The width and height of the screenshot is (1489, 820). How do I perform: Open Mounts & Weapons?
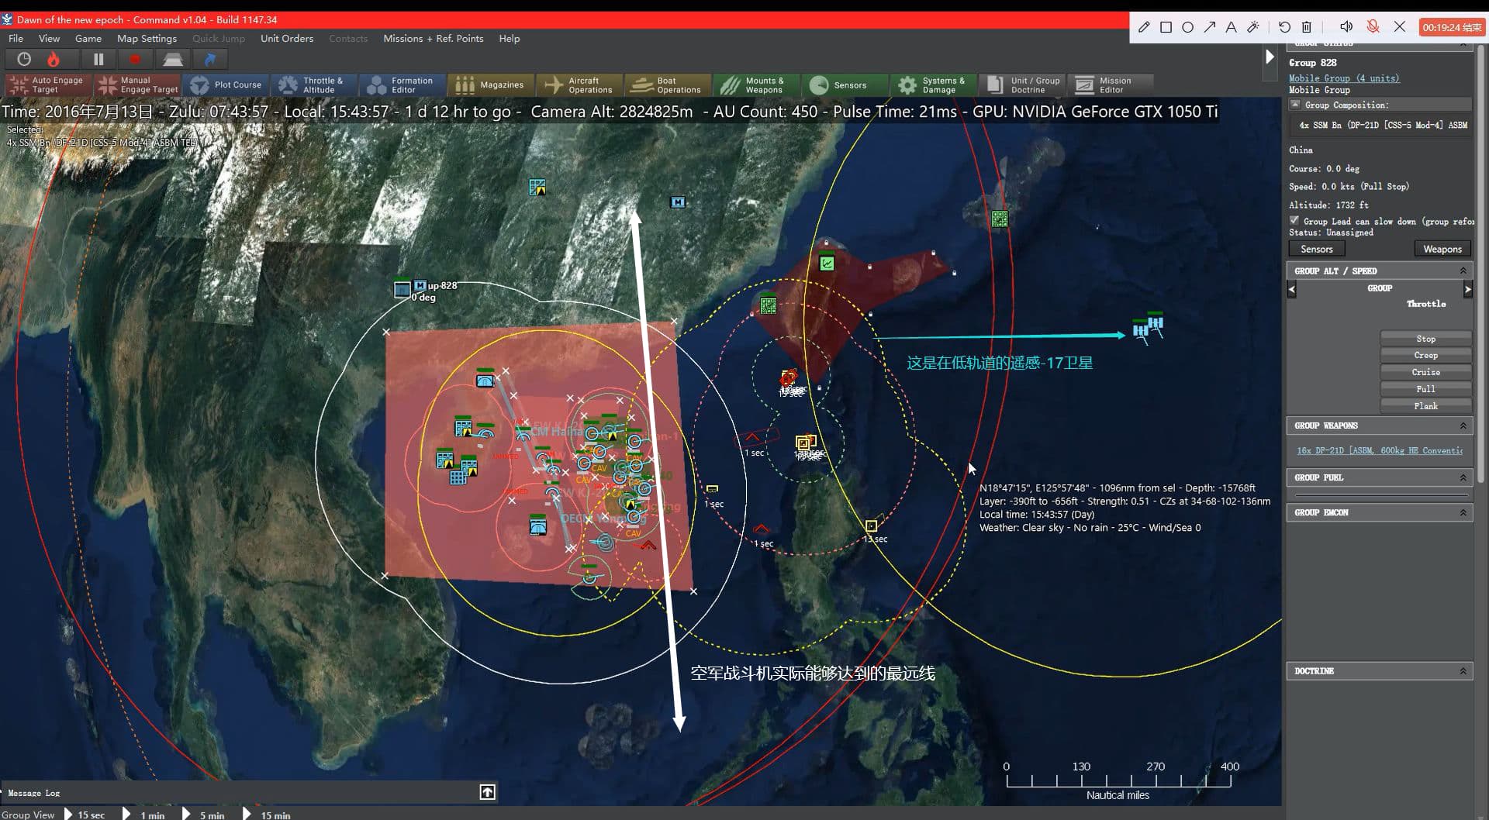point(755,84)
